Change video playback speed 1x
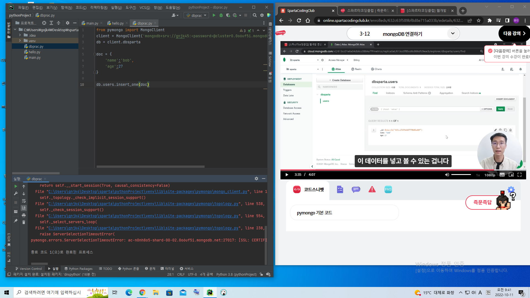Screen dimensions: 530x298 pyautogui.click(x=478, y=175)
